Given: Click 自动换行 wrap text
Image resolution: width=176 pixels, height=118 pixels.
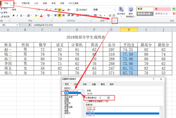Looking at the screenshot, I should coord(82,10).
